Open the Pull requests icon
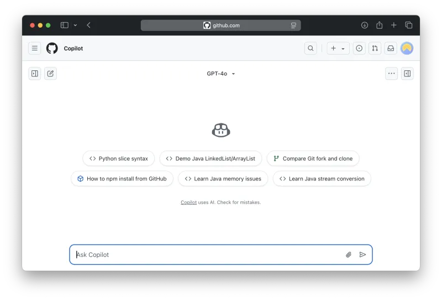 (375, 48)
